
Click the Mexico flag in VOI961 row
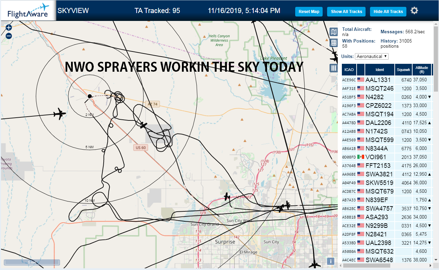361,157
